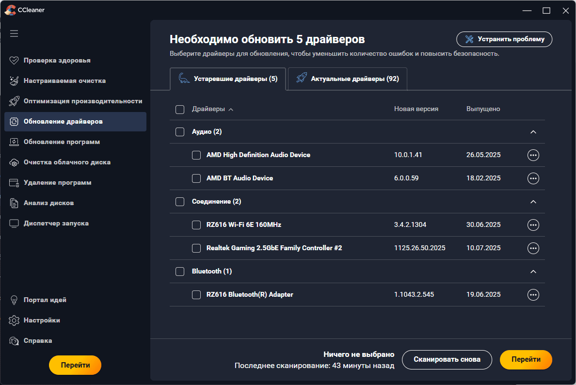The image size is (576, 385).
Task: Click the CCleaner logo icon
Action: tap(10, 10)
